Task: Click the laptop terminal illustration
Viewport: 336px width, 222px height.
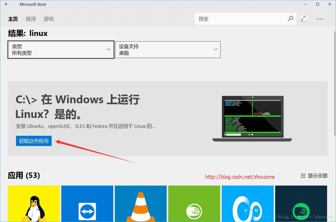Action: pos(252,119)
